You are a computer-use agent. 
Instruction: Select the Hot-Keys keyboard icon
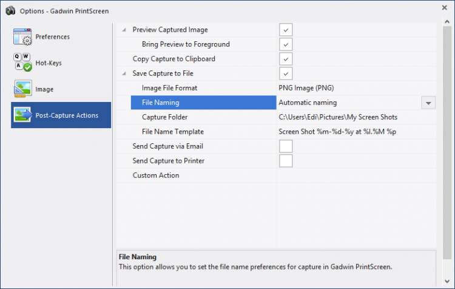(22, 63)
